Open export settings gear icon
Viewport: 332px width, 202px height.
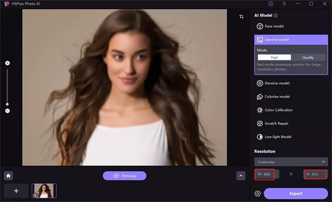click(x=258, y=193)
